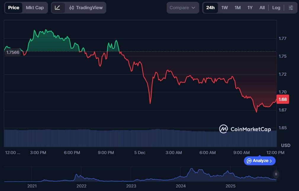Click the CoinMarketCap logo watermark

click(x=245, y=129)
